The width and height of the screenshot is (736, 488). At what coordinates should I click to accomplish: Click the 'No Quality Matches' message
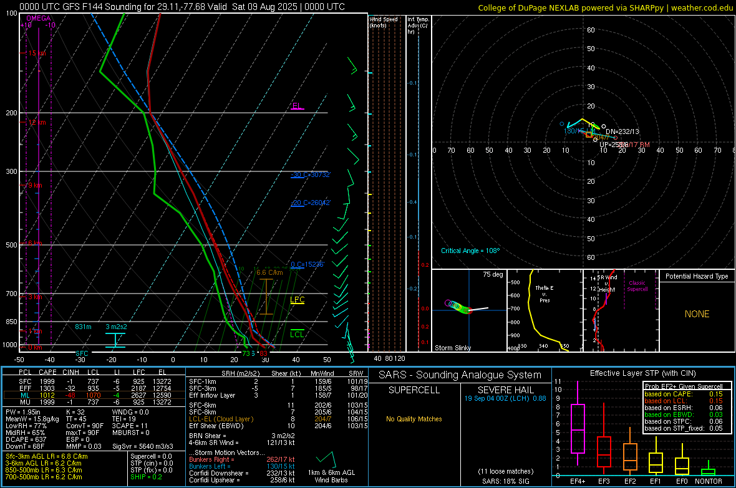pos(414,419)
